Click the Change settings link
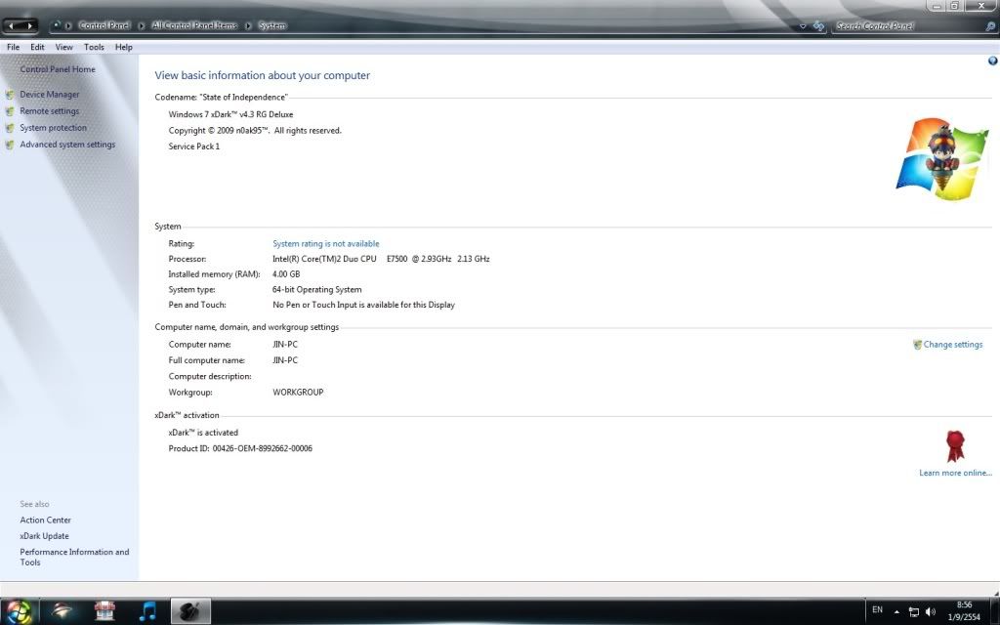Viewport: 1000px width, 625px height. pyautogui.click(x=953, y=345)
